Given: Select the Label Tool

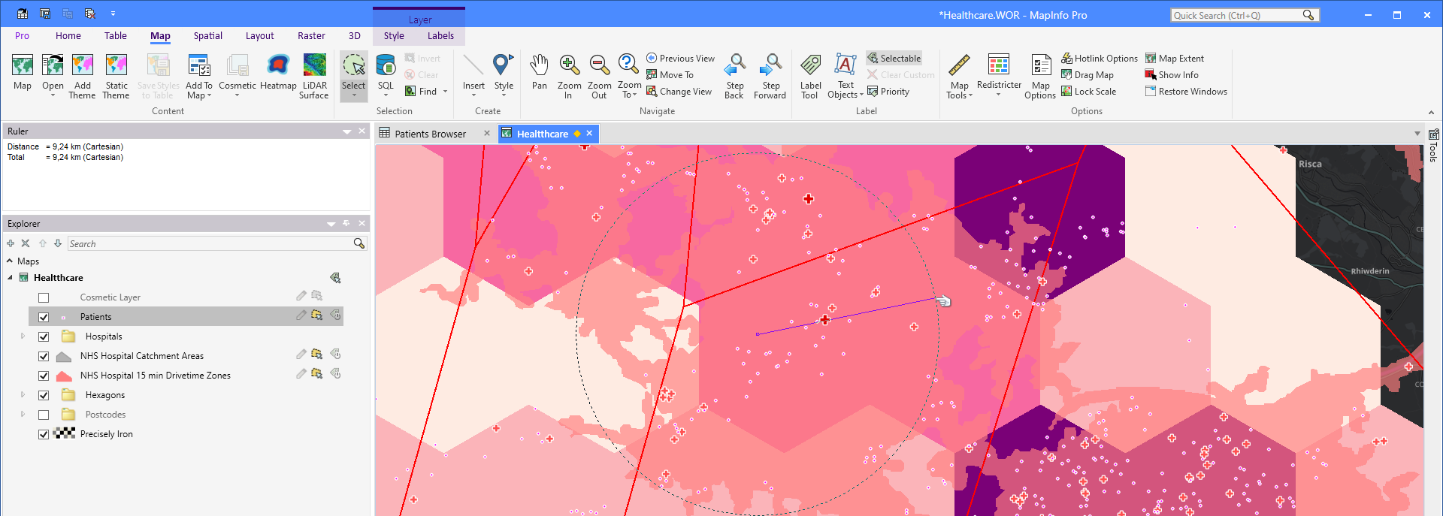Looking at the screenshot, I should click(810, 77).
